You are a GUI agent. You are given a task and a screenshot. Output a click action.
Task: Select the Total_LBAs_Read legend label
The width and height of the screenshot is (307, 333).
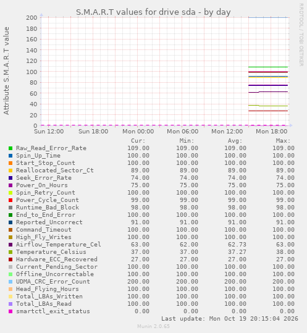point(44,304)
